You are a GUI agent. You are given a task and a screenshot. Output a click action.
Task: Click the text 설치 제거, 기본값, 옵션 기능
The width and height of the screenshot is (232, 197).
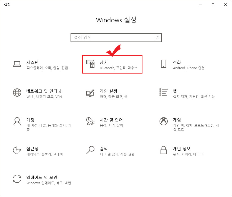(194, 97)
